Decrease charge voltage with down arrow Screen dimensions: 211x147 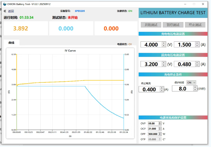coord(164,46)
